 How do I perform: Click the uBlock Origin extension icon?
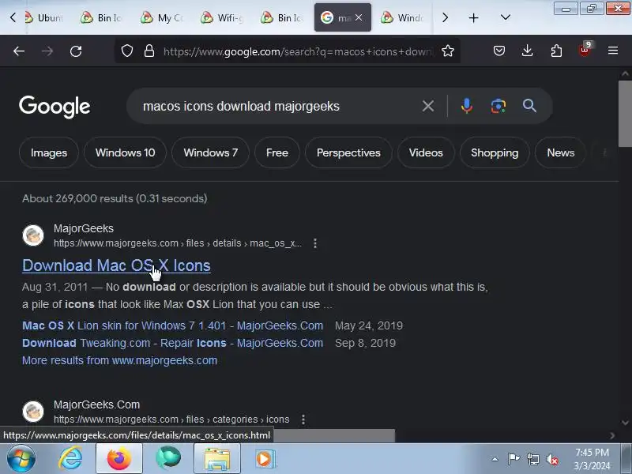coord(585,49)
